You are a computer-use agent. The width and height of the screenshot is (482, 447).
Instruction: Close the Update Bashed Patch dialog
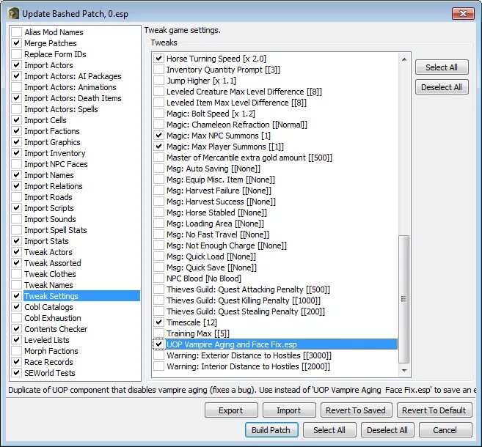click(x=463, y=13)
